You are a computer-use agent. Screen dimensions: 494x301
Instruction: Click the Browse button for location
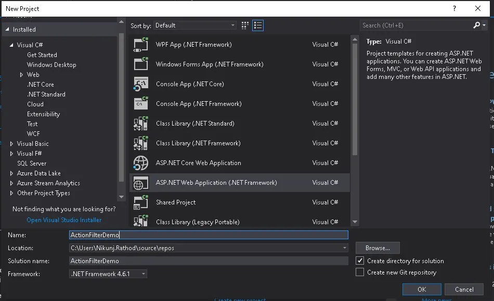[378, 248]
